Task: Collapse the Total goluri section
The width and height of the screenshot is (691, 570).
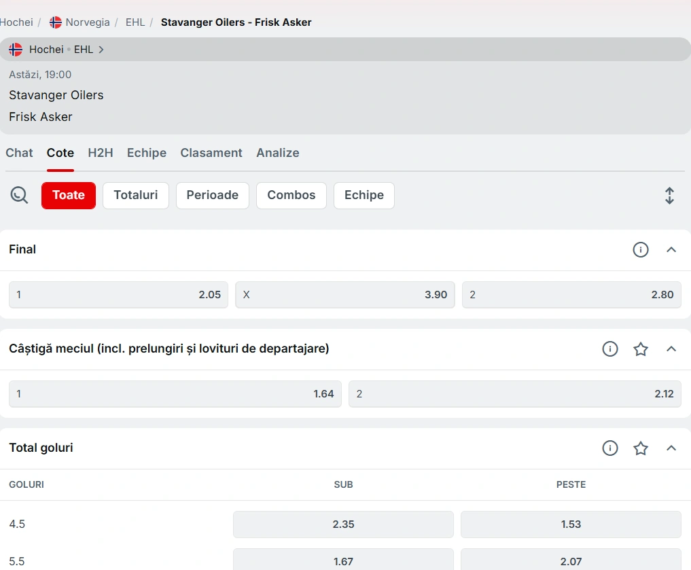Action: 671,448
